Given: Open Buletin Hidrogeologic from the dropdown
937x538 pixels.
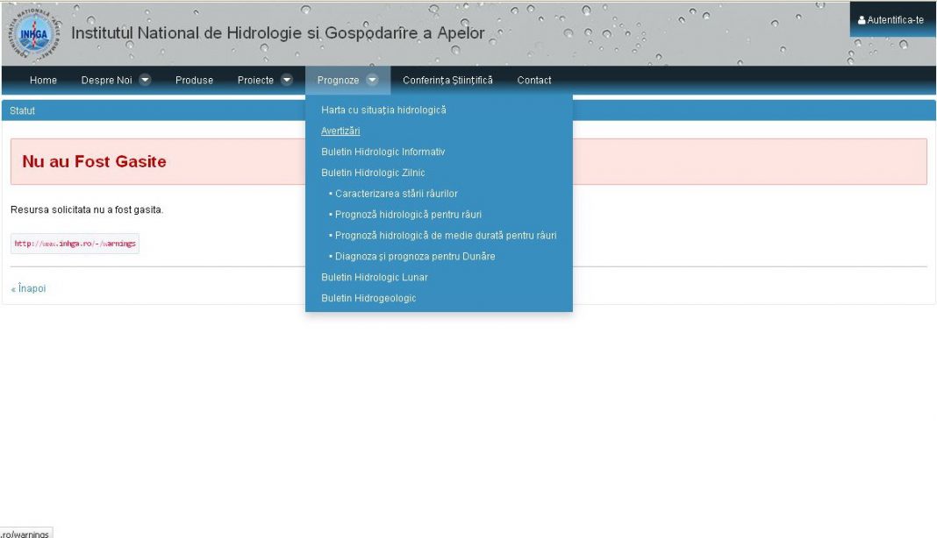Looking at the screenshot, I should (369, 298).
